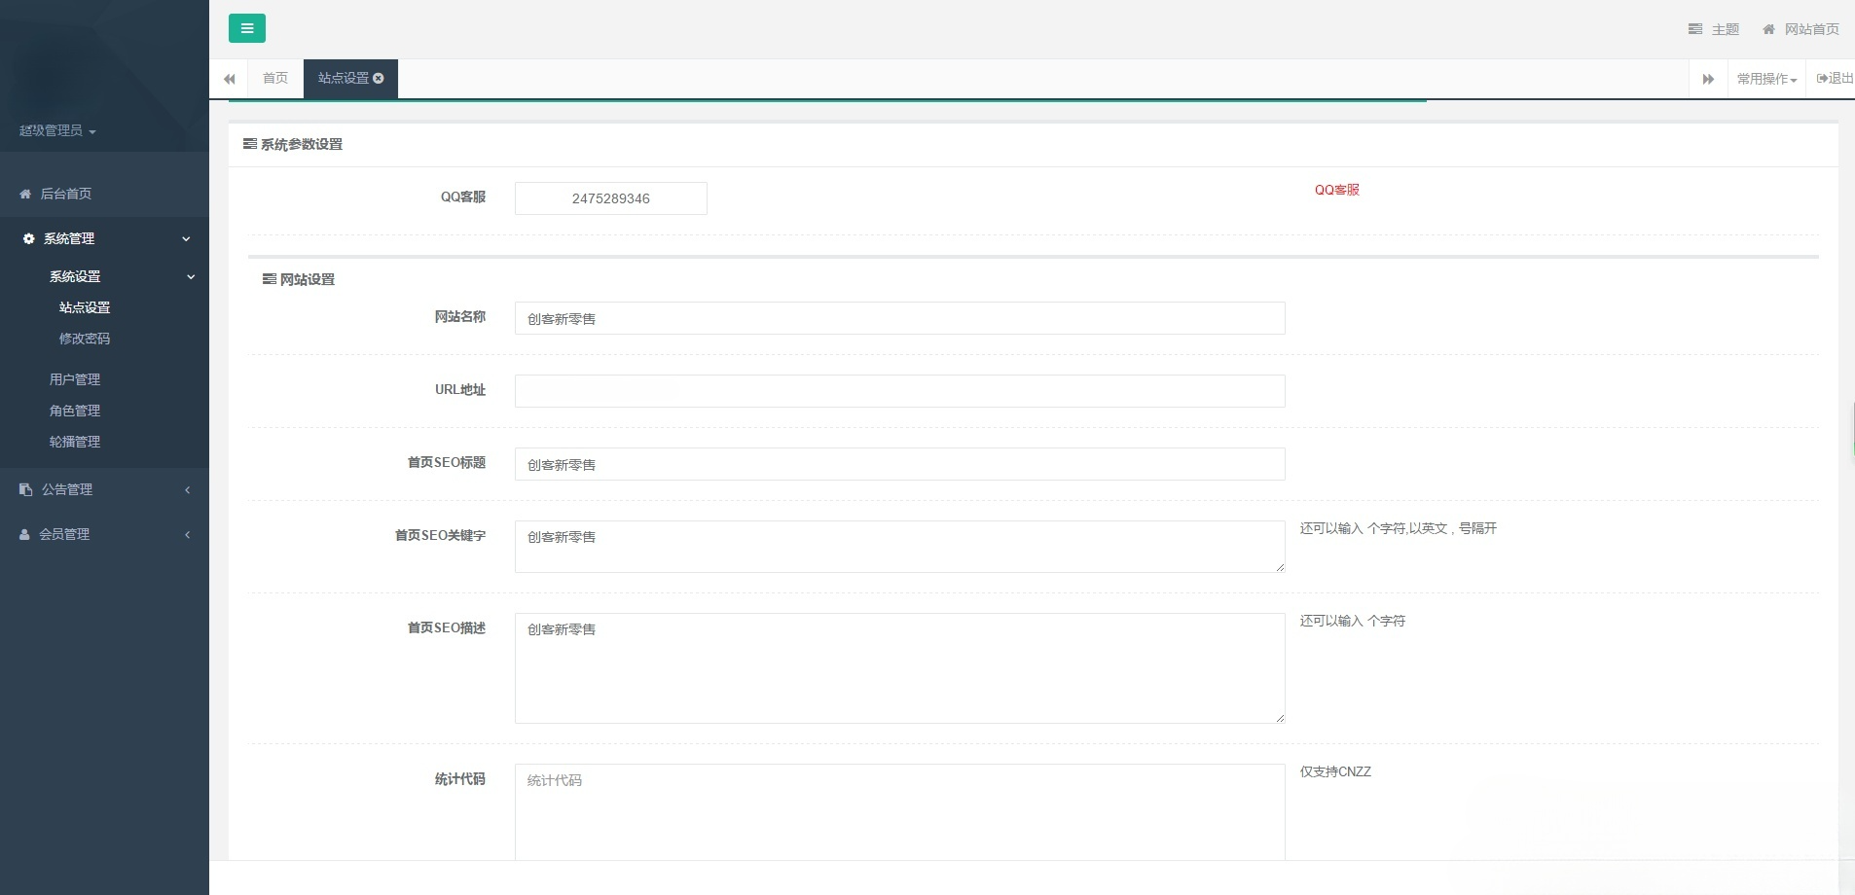
Task: Click the back double-arrow tab navigation icon
Action: pos(231,78)
